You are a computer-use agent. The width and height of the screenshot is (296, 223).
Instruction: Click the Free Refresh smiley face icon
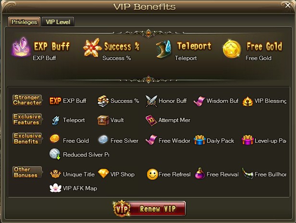point(152,174)
